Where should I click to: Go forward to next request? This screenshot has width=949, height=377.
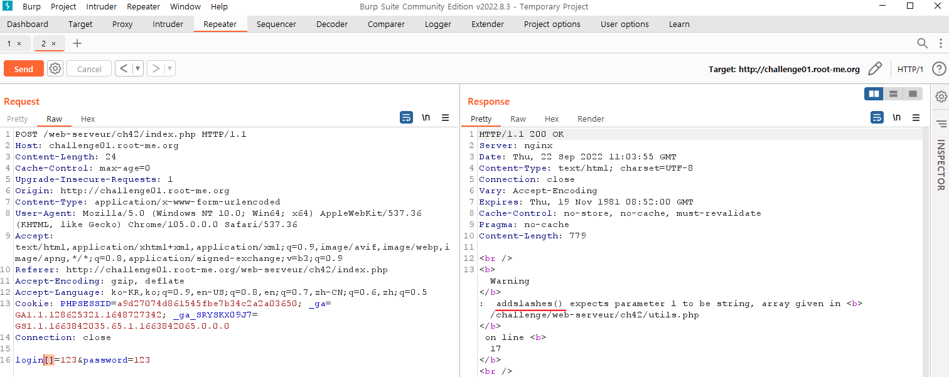click(156, 68)
